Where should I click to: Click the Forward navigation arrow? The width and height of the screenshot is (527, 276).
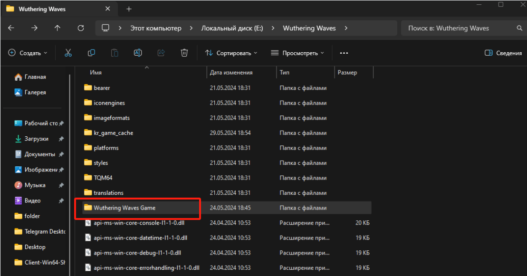tap(34, 28)
